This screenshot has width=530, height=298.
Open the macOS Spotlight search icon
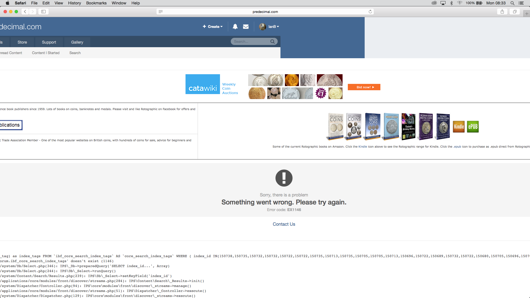(x=512, y=3)
